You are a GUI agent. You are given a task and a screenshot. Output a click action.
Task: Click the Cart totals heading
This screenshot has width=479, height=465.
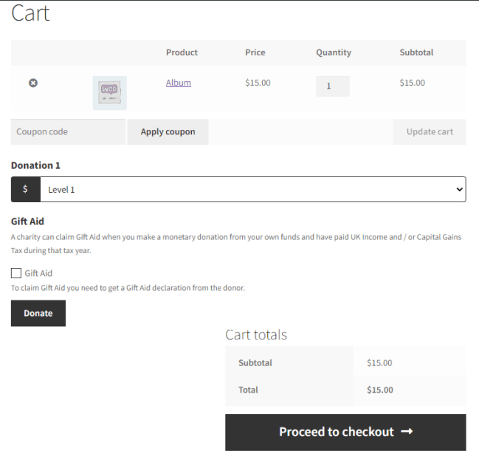[x=256, y=334]
